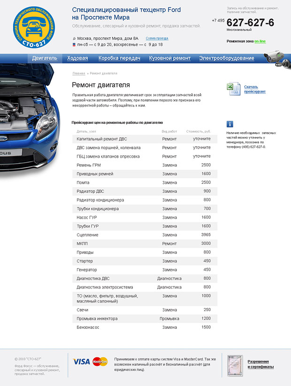Select the Капитальный ремонт ДВС row
The width and height of the screenshot is (291, 386).
tap(145, 139)
